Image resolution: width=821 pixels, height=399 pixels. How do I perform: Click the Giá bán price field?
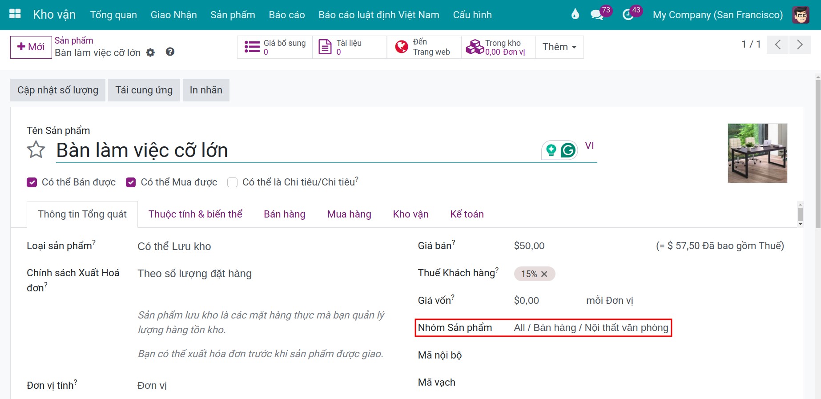coord(529,246)
